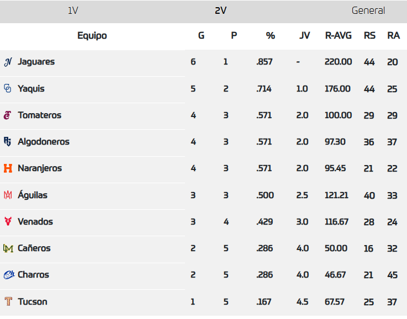Click the Equipo column header
407x319 pixels.
(92, 36)
